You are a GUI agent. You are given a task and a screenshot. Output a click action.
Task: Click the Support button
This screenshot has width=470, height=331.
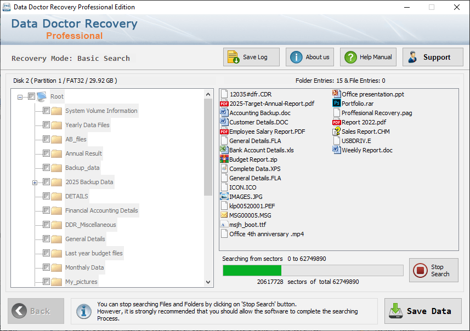pyautogui.click(x=433, y=57)
